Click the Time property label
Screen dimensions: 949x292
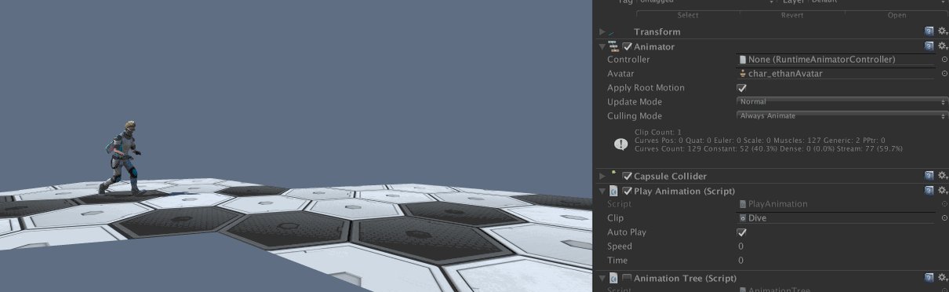(x=617, y=261)
